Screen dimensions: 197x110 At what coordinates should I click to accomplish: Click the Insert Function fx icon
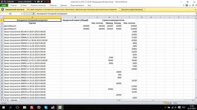point(34,14)
